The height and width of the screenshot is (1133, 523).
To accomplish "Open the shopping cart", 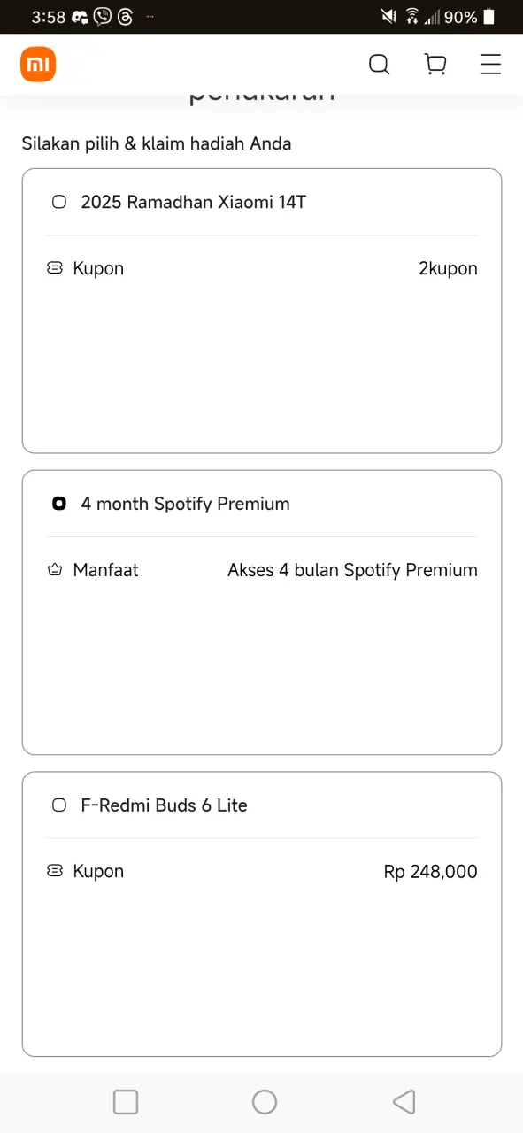I will [435, 65].
